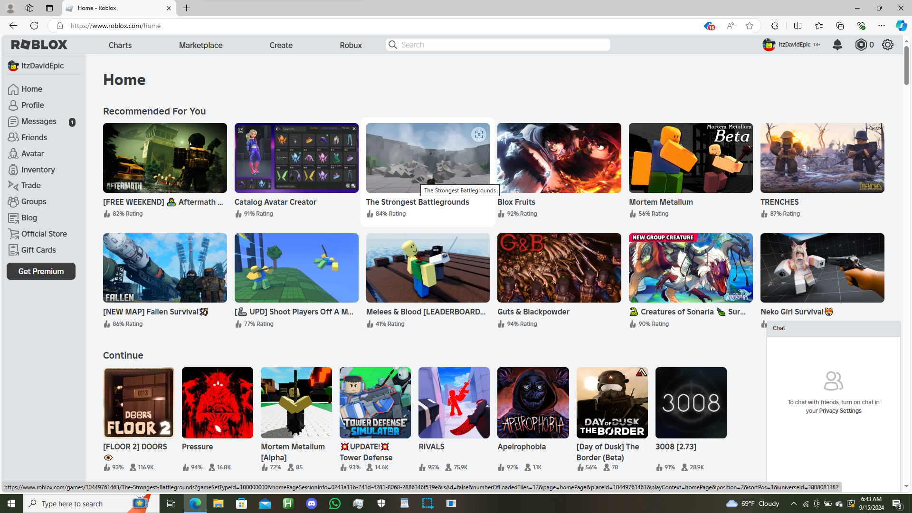Open the notifications bell

pos(837,45)
